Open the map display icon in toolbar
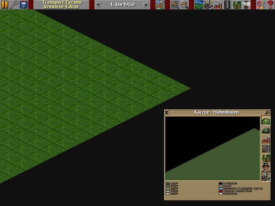275x206 pixels. (x=160, y=5)
